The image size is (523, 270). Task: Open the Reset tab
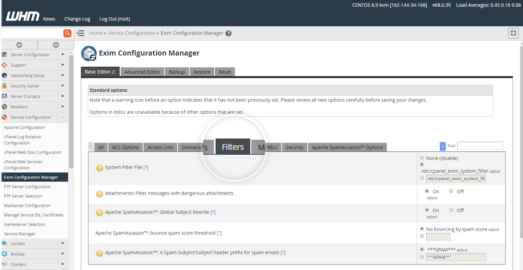[x=225, y=72]
